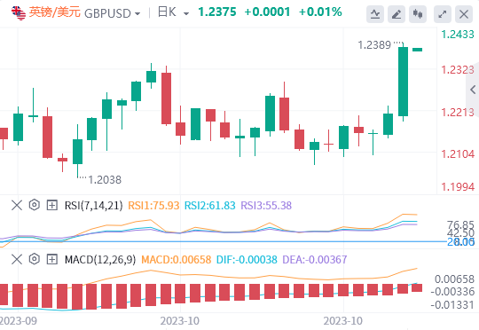Click the RSI3:55.38 value
Image resolution: width=479 pixels, height=330 pixels.
266,205
